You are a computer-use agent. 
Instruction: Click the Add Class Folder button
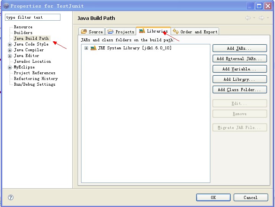239,90
